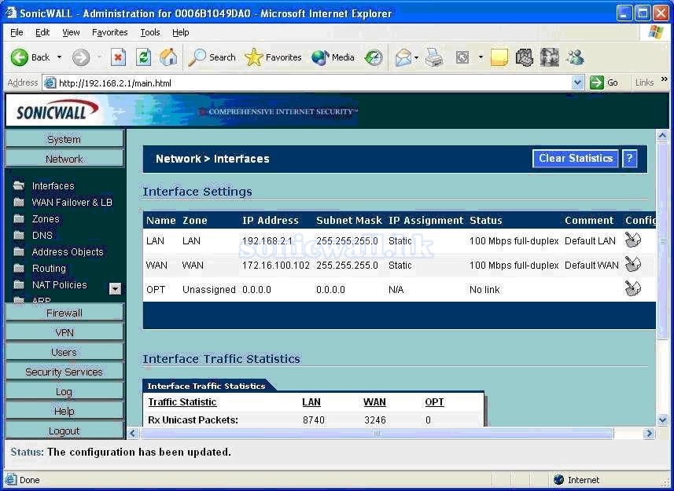
Task: Open the sidebar Help section button
Action: [x=64, y=411]
